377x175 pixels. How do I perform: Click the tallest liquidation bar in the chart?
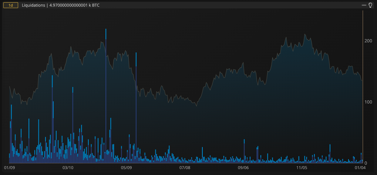point(106,96)
